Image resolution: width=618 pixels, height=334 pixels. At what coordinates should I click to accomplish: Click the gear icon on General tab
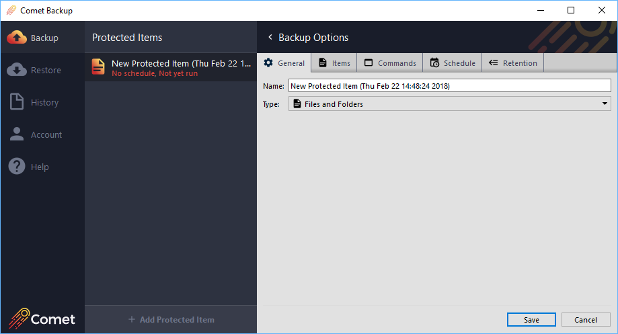tap(268, 62)
